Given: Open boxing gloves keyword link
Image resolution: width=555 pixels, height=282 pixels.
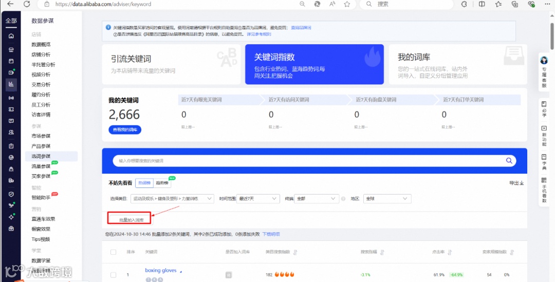Looking at the screenshot, I should tap(161, 270).
